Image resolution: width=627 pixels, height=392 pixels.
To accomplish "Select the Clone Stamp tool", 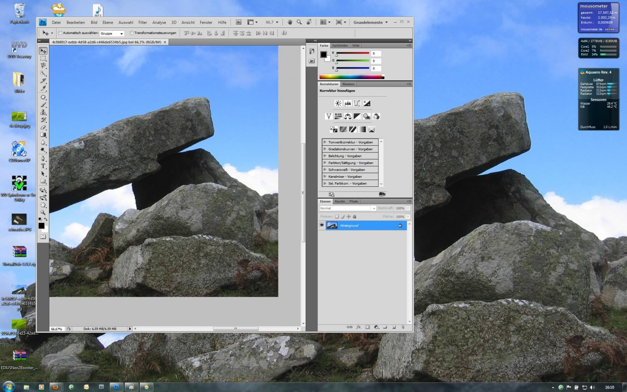I will coord(43,112).
